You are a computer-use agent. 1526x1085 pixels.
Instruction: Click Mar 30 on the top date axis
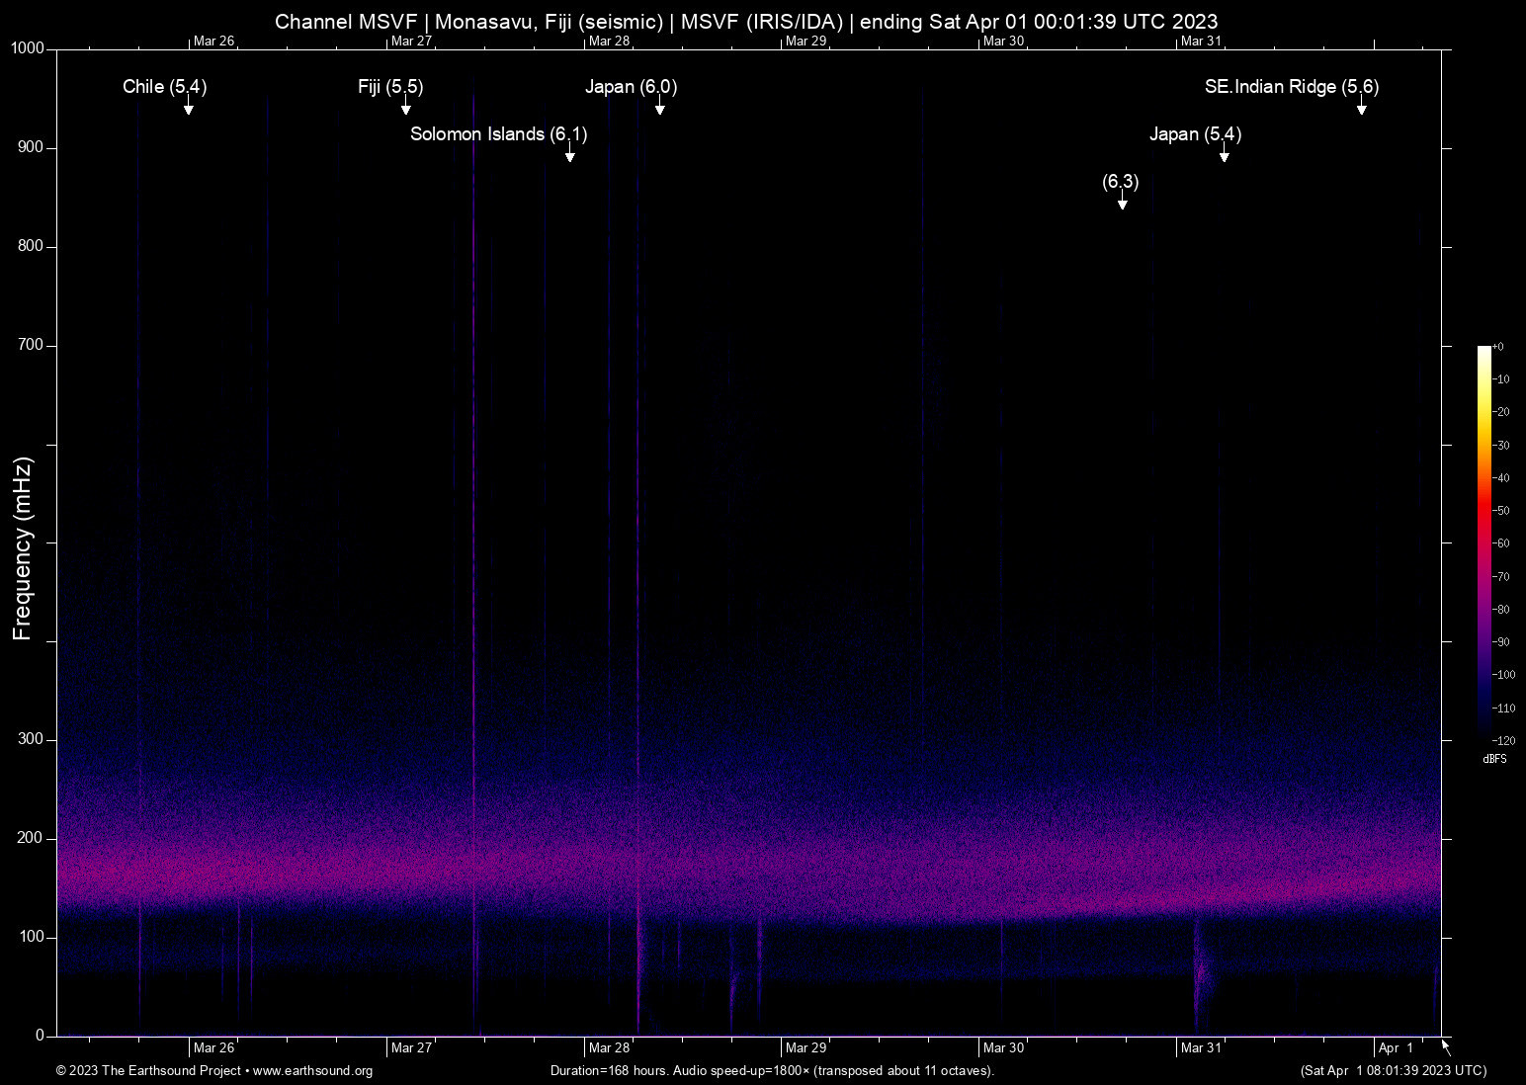[x=1003, y=41]
